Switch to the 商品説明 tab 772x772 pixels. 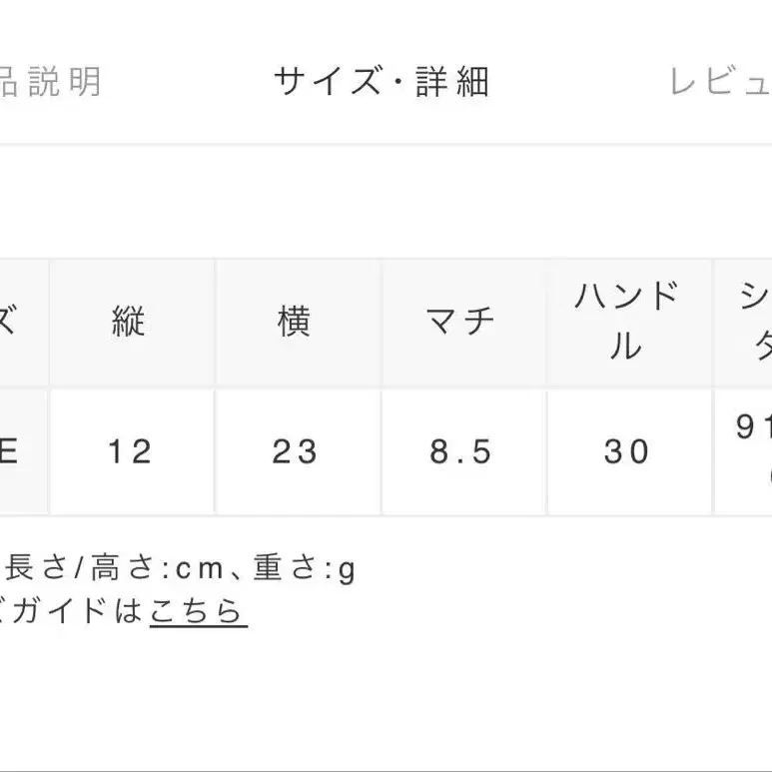(50, 83)
